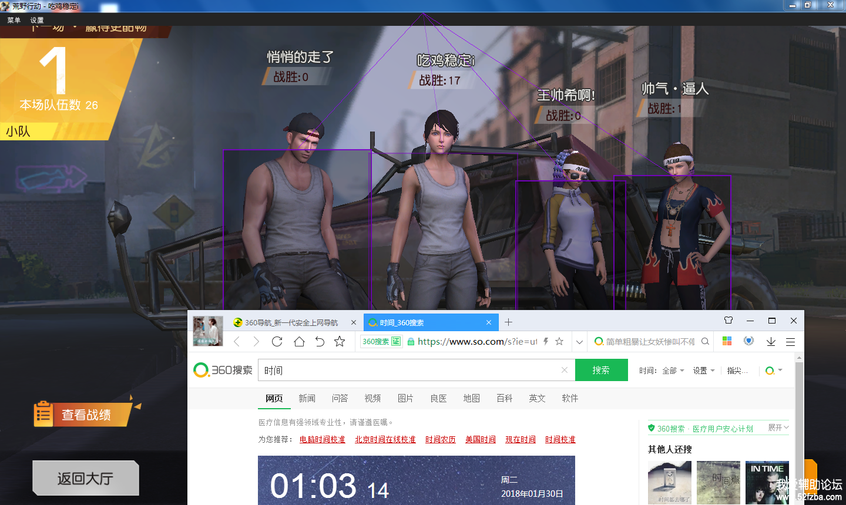The width and height of the screenshot is (846, 505).
Task: Click the 返回大厅 button
Action: [x=86, y=478]
